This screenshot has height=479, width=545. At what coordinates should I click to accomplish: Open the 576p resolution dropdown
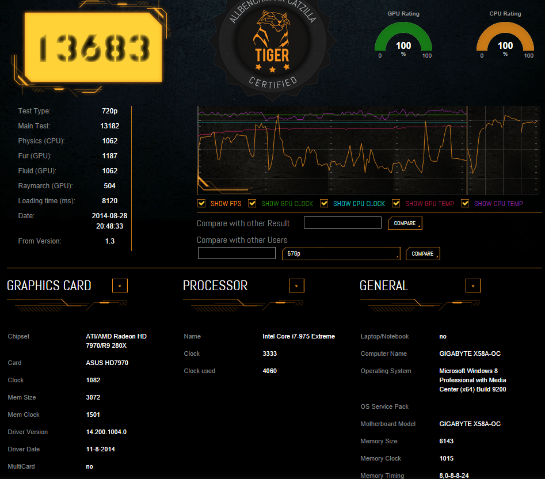click(341, 254)
